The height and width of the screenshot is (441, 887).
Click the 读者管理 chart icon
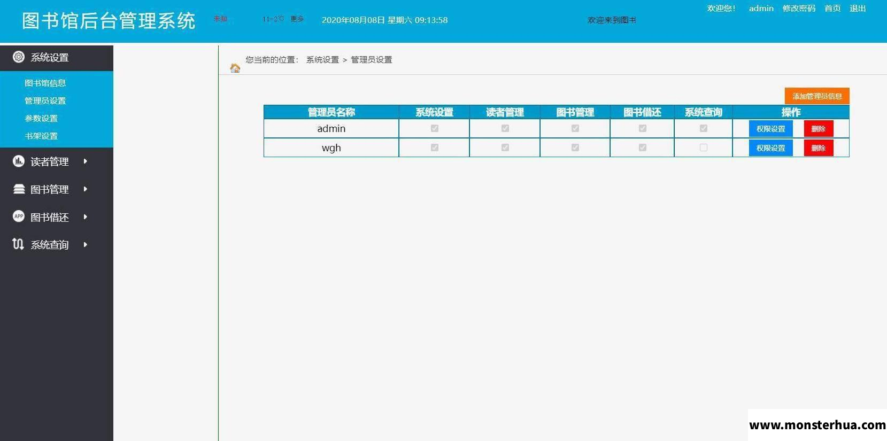[x=19, y=161]
